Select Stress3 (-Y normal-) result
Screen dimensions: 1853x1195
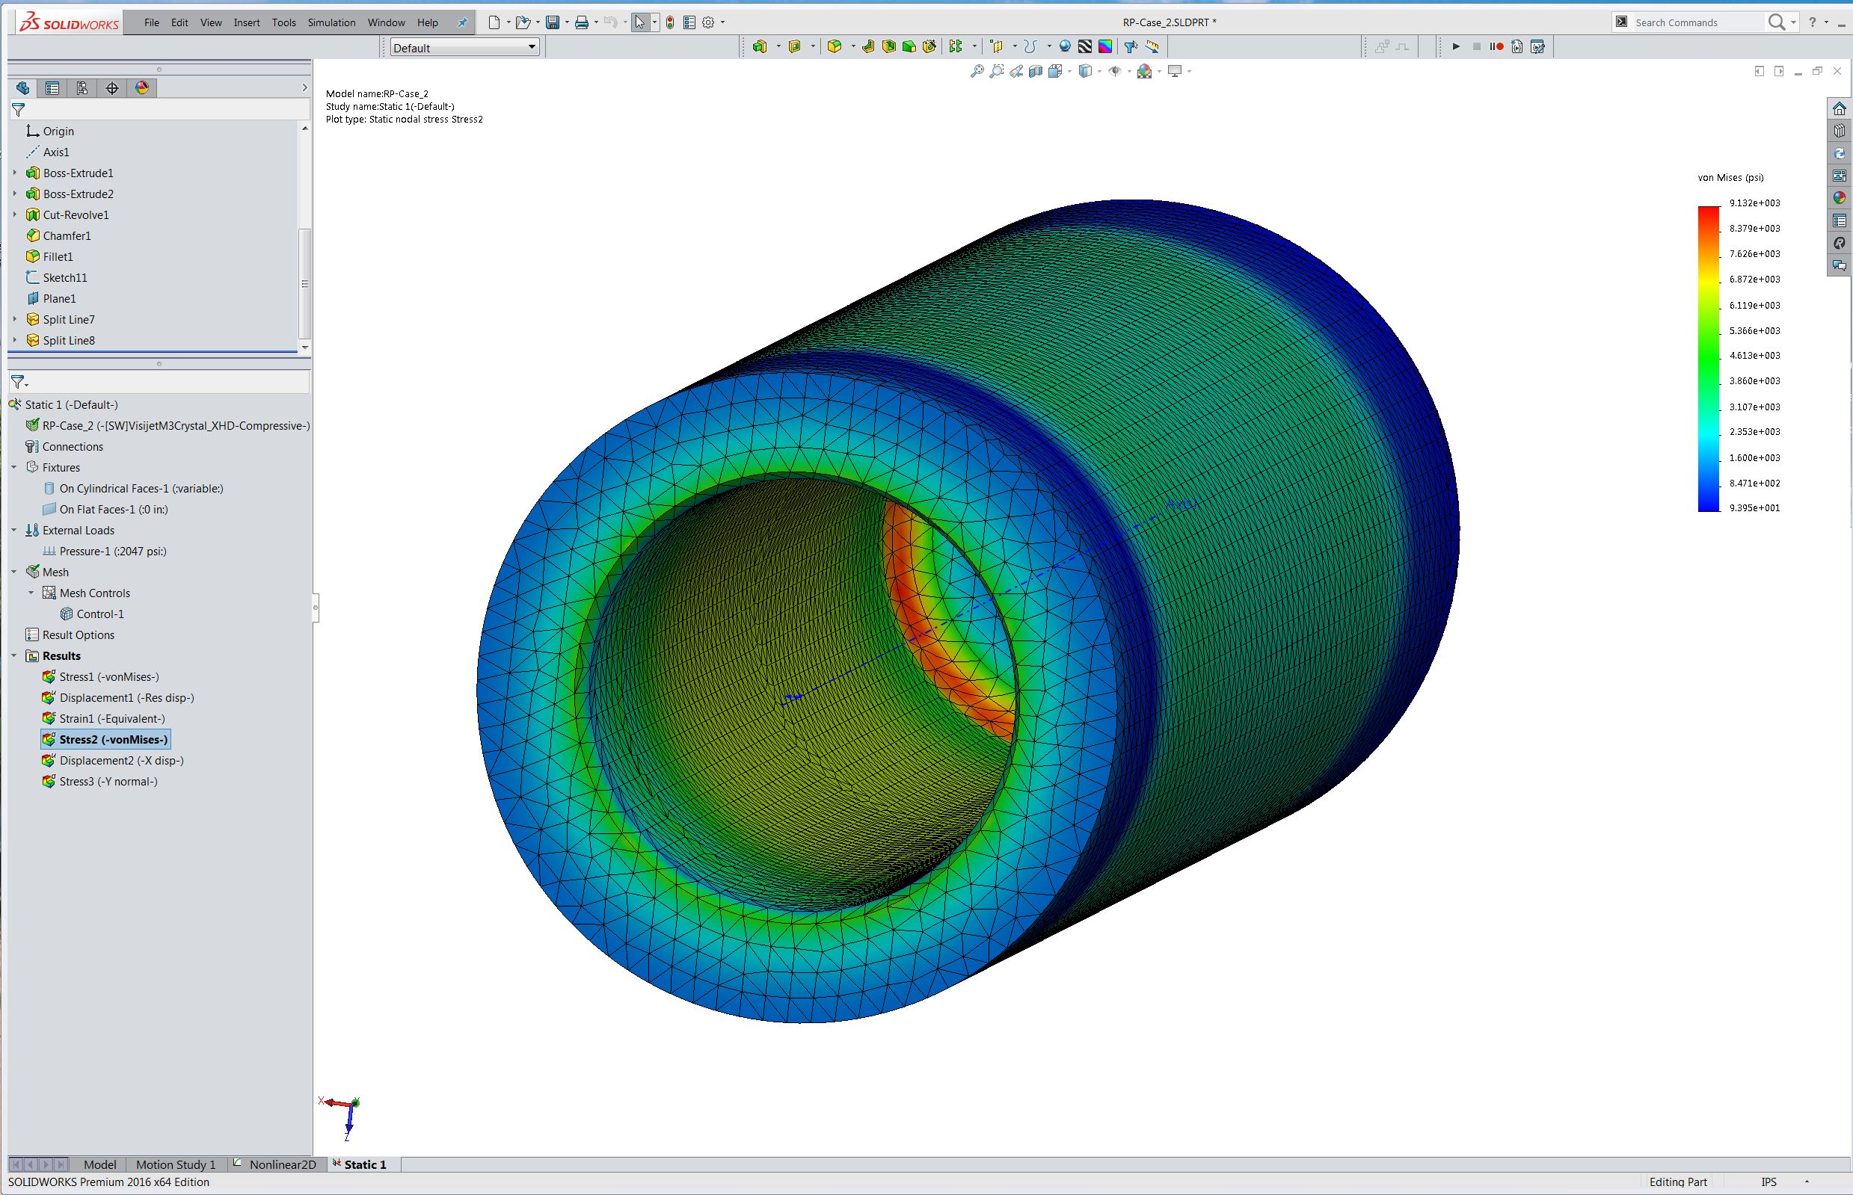pos(108,782)
